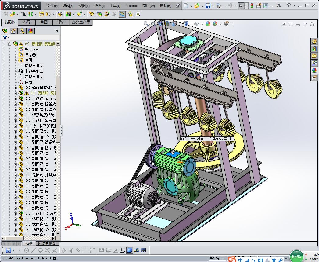The height and width of the screenshot is (262, 319).
Task: Click the Hide/Show Items glasses icon
Action: (196, 24)
